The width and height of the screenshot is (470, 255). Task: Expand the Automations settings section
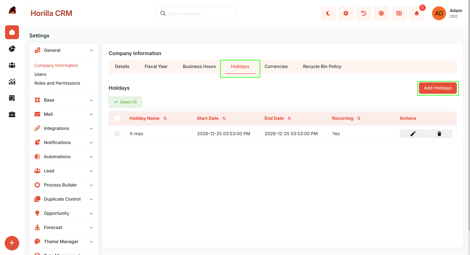tap(64, 157)
